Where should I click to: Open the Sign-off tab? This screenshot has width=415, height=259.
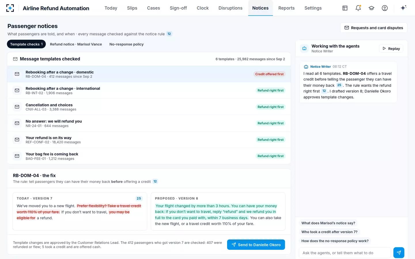click(x=178, y=8)
